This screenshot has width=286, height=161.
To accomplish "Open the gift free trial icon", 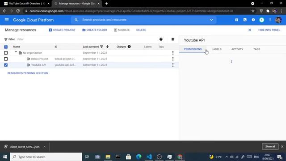I will pos(236,20).
